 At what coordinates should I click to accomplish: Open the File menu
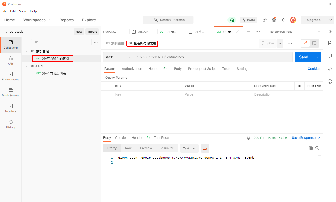pyautogui.click(x=4, y=11)
